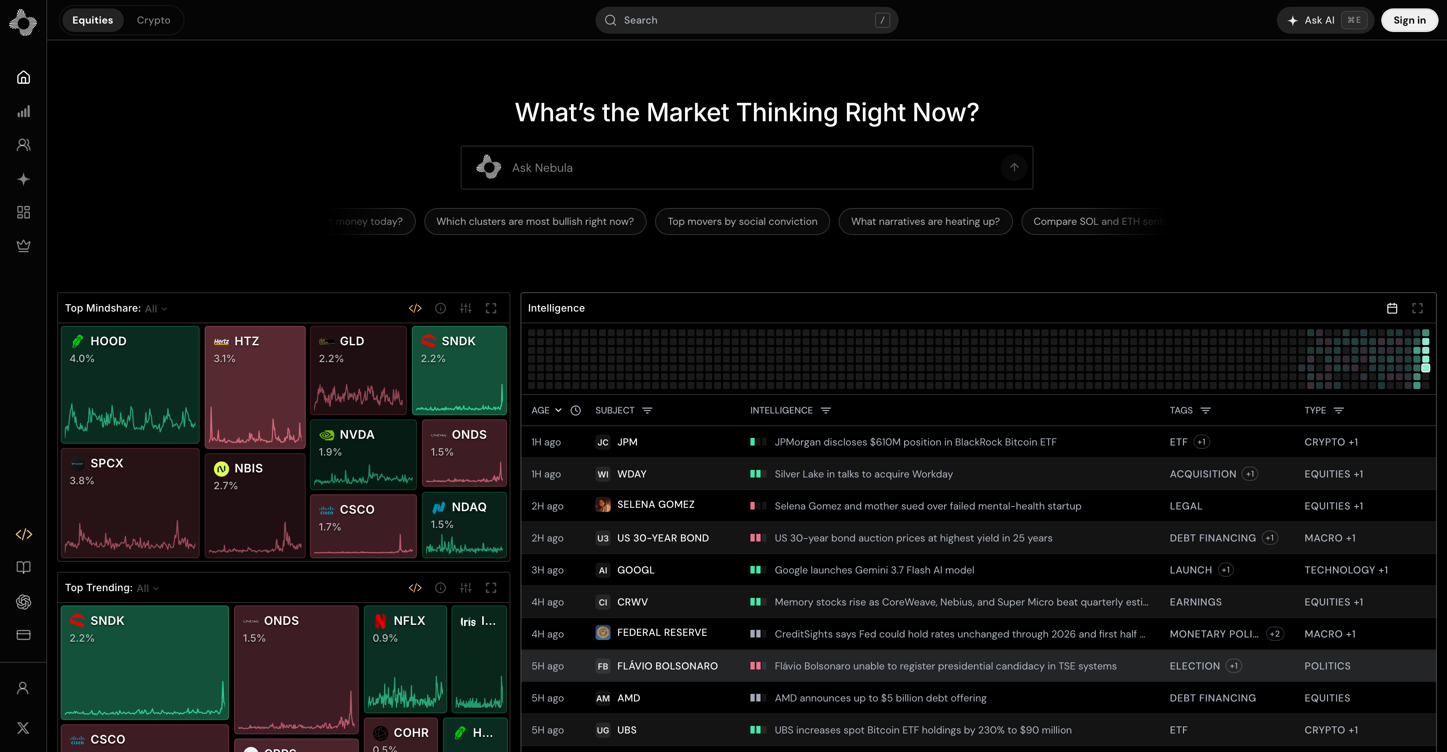1447x752 pixels.
Task: Open the bar chart icon in sidebar
Action: coord(23,111)
